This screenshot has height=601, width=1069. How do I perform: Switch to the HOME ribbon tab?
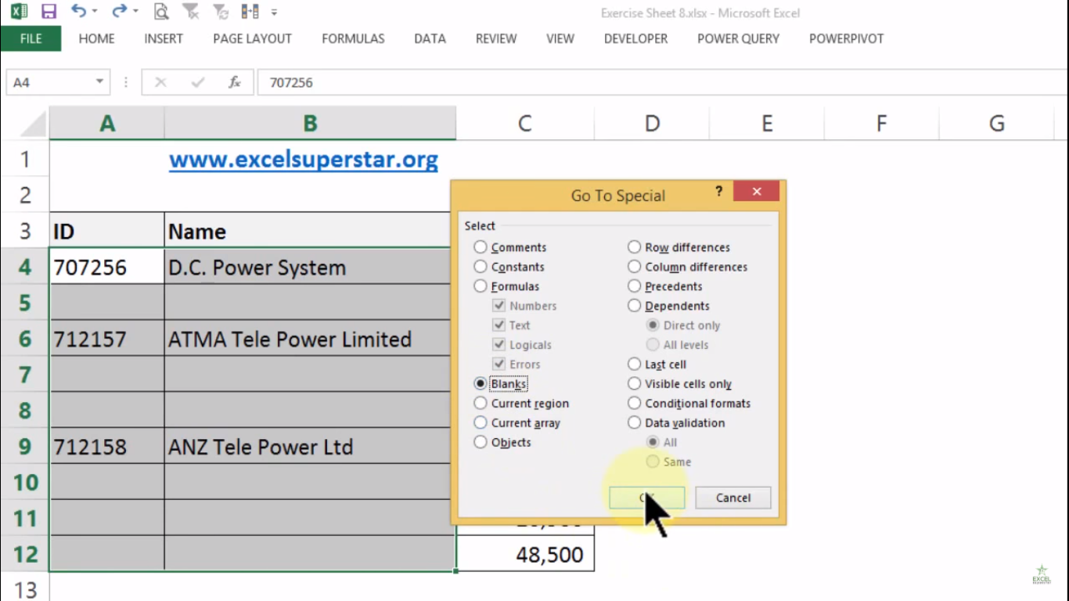(x=96, y=38)
